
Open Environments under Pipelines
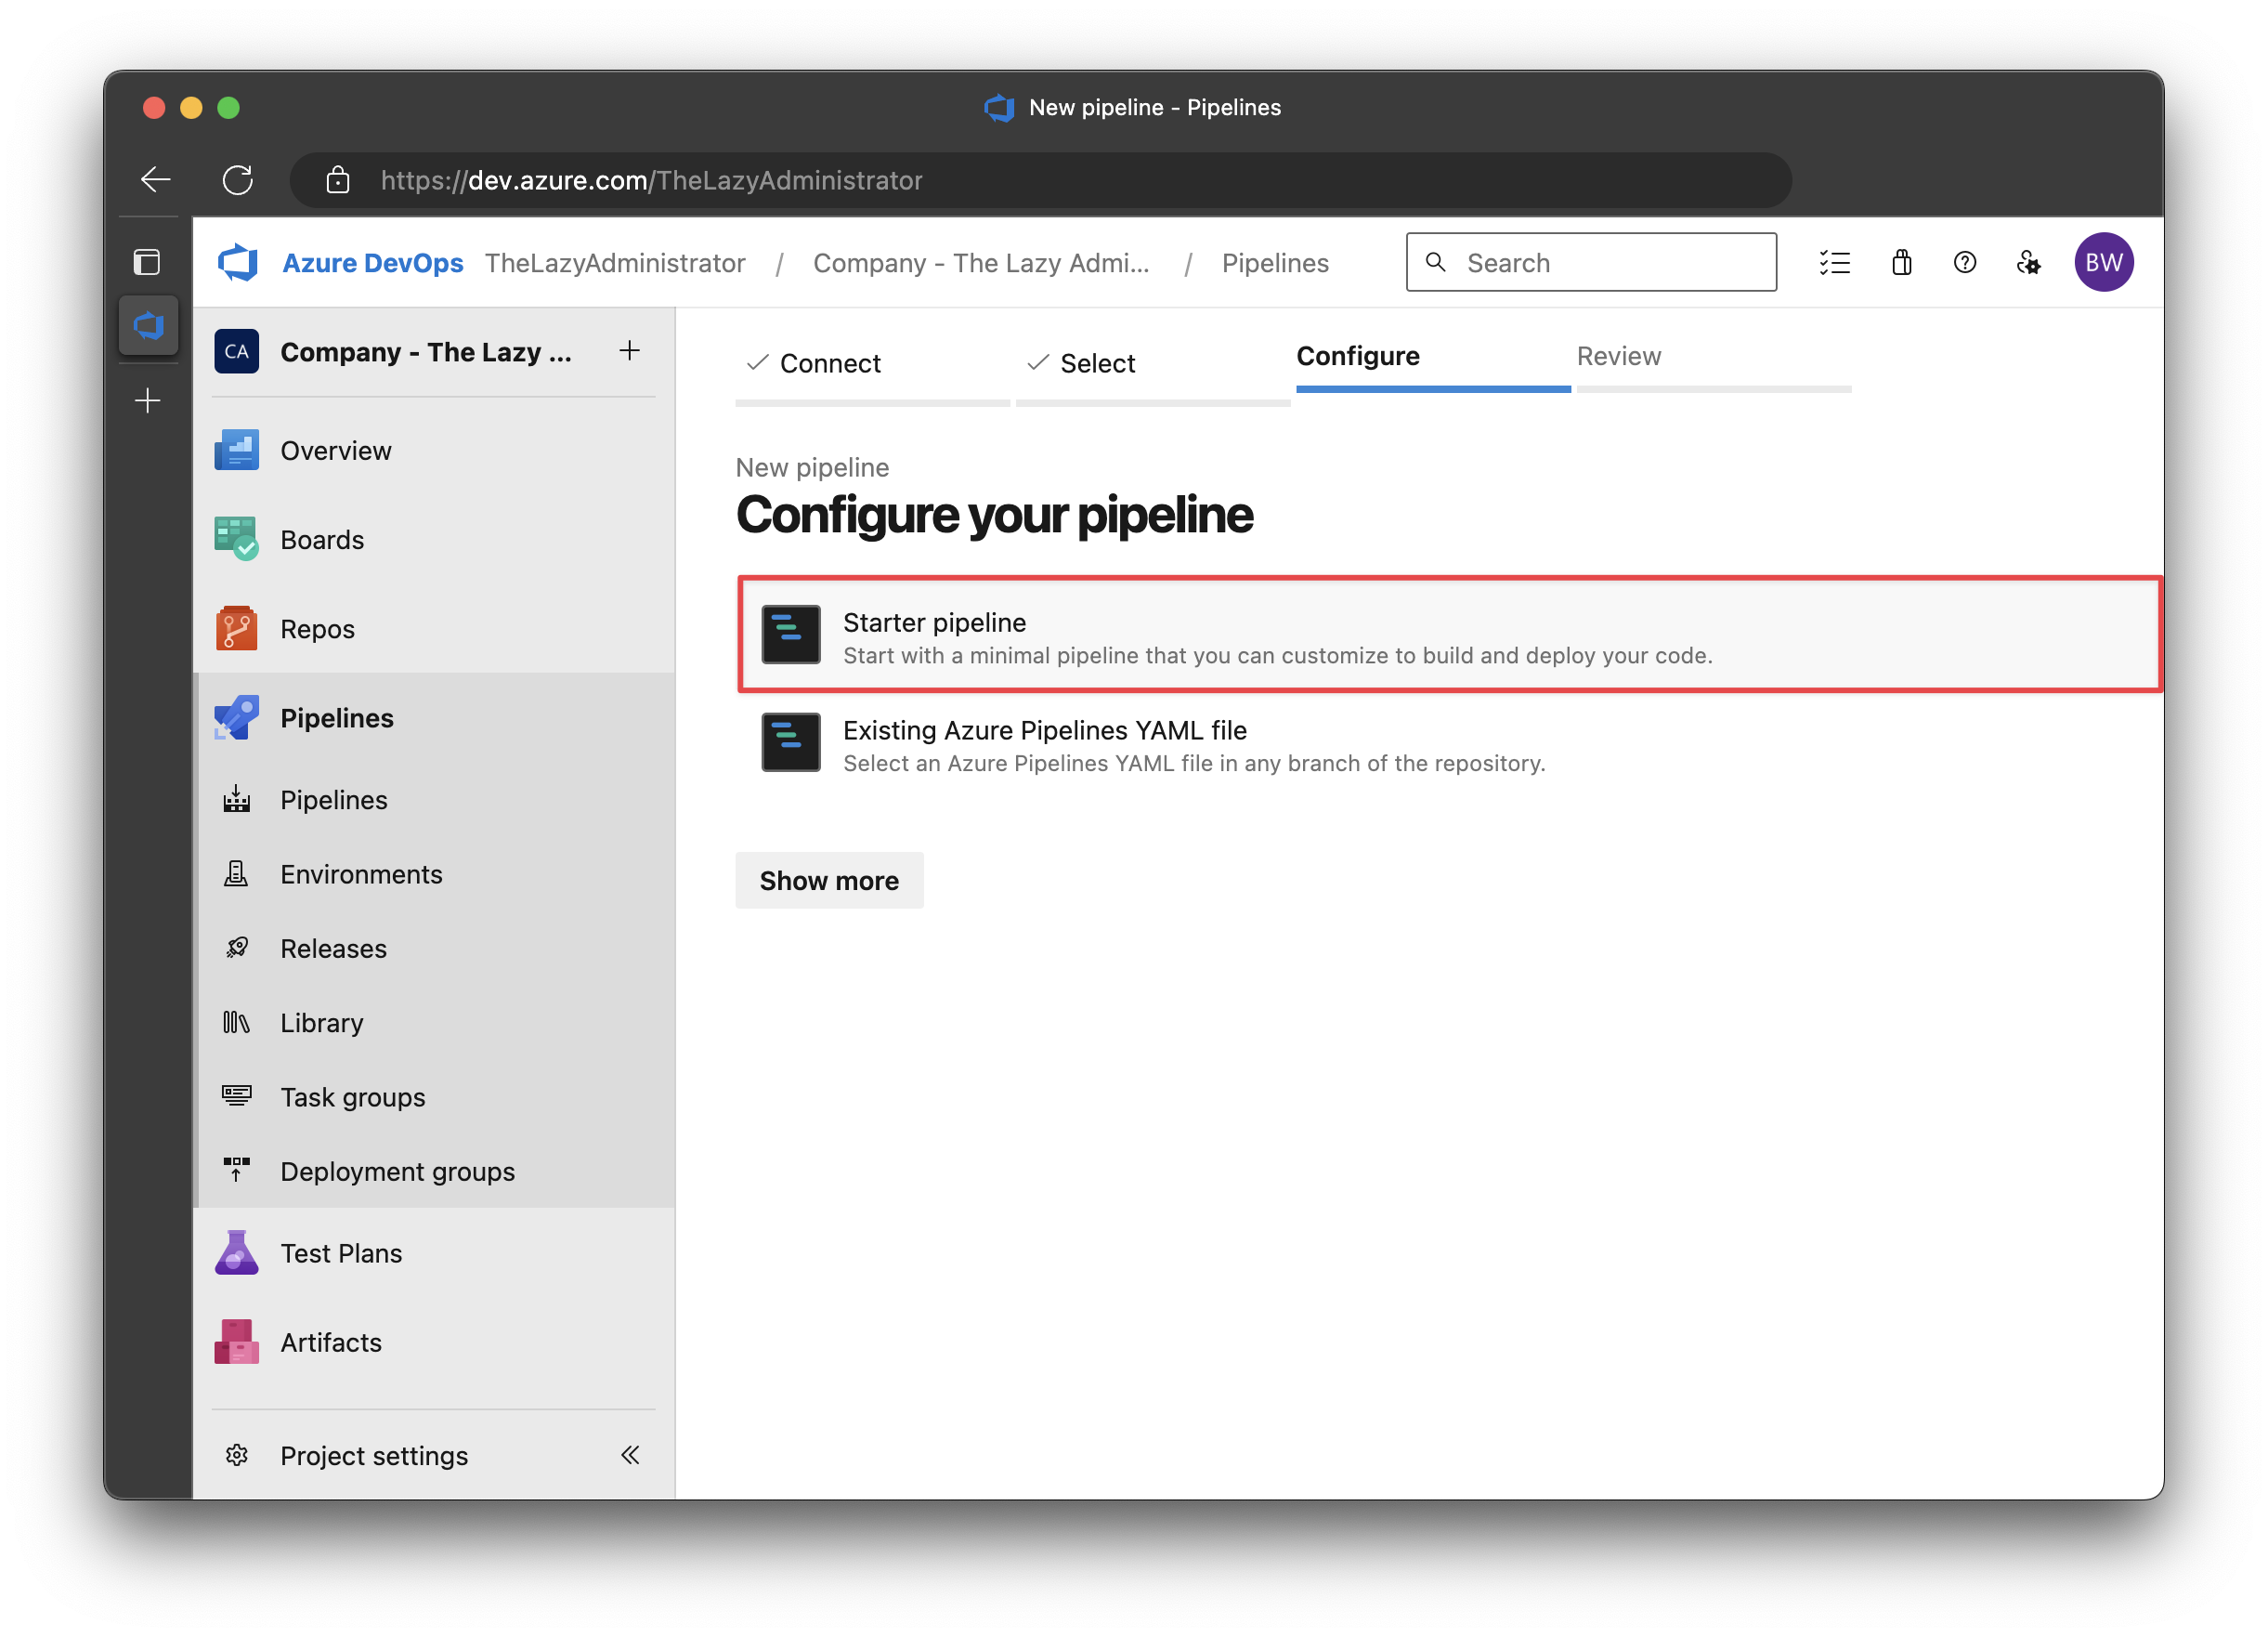[x=435, y=873]
